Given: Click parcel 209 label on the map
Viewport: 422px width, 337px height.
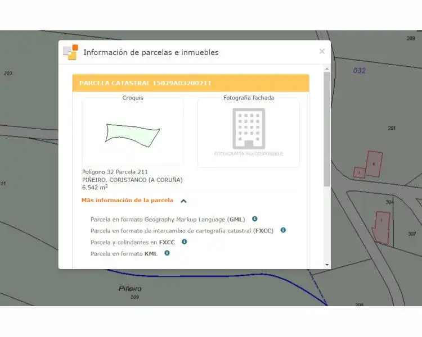Looking at the screenshot, I should (x=134, y=297).
